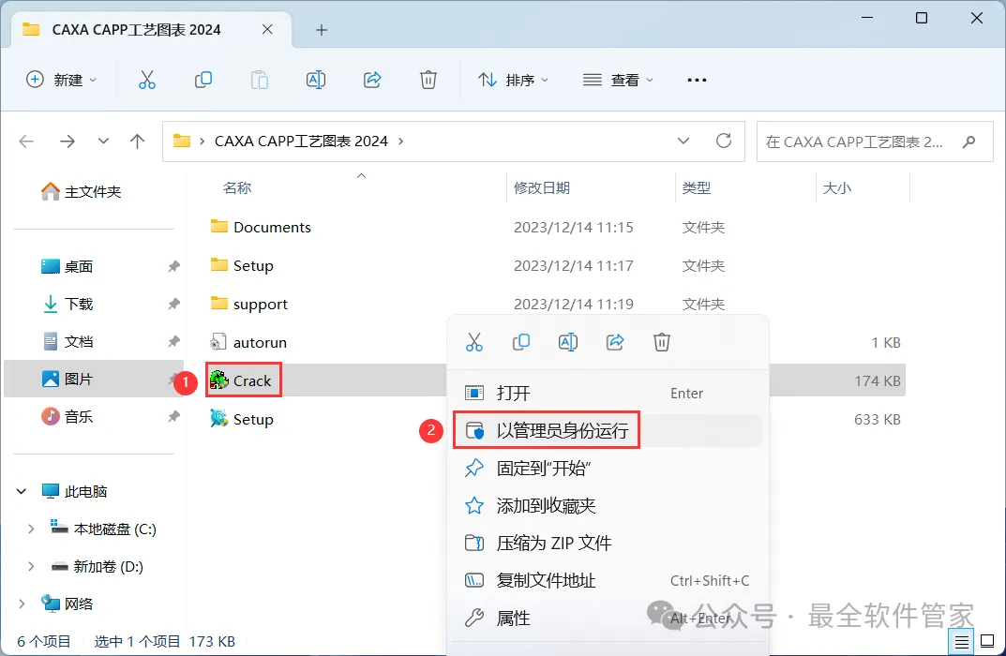Switch to large icons view in the status bar
Screen dimensions: 1006x656
[x=988, y=641]
